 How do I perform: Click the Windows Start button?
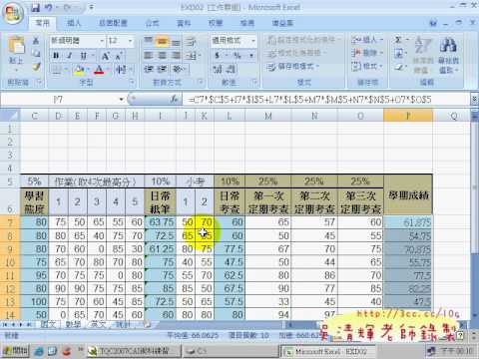(15, 351)
